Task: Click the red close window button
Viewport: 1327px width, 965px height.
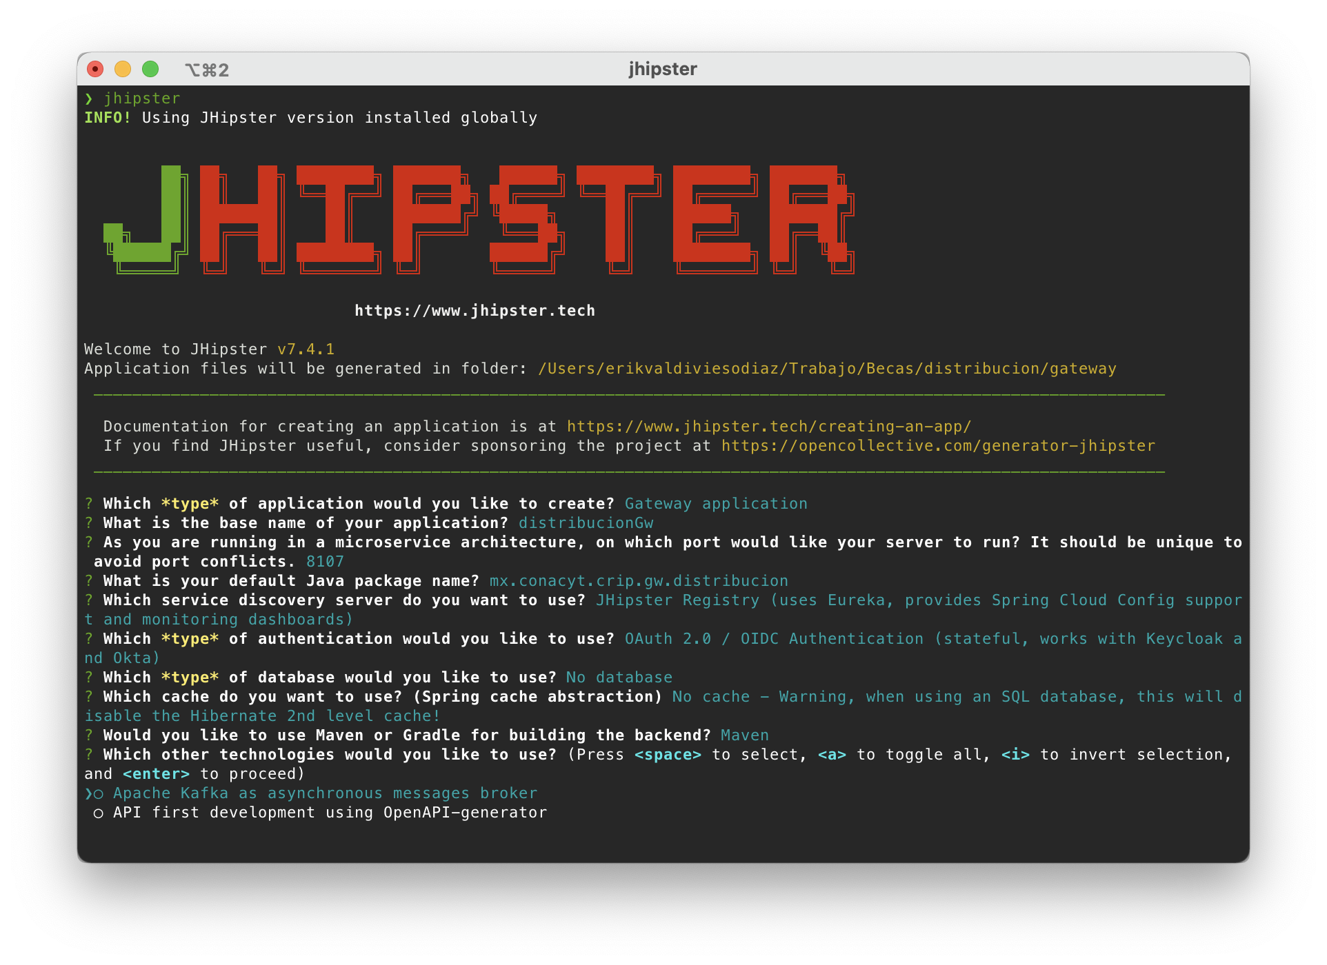Action: [x=95, y=69]
